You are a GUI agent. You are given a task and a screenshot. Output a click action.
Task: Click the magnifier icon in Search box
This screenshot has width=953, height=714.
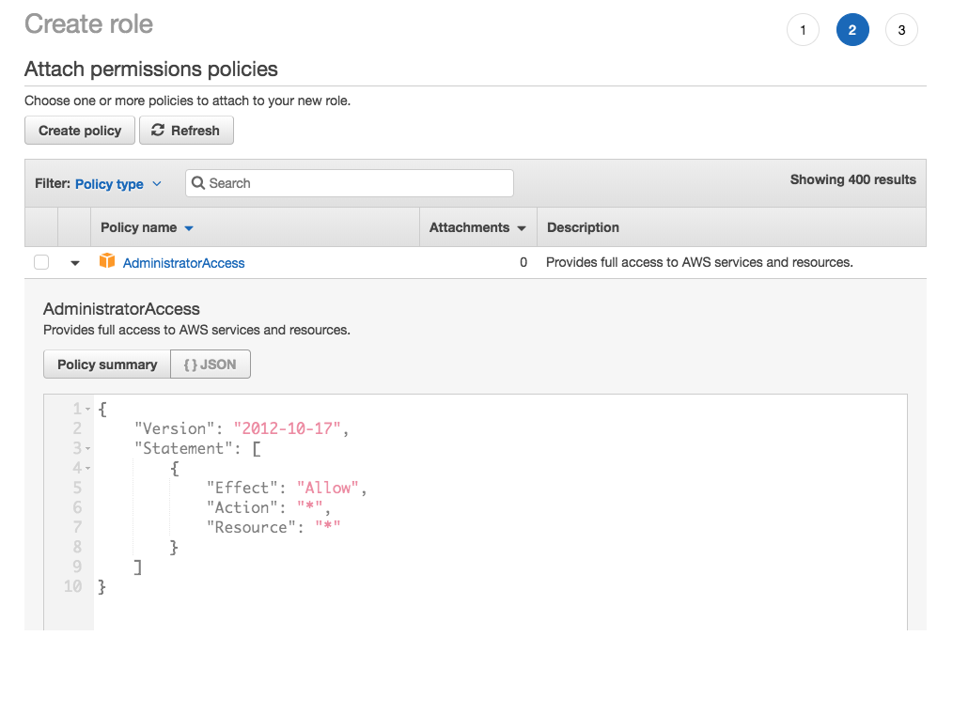point(198,183)
